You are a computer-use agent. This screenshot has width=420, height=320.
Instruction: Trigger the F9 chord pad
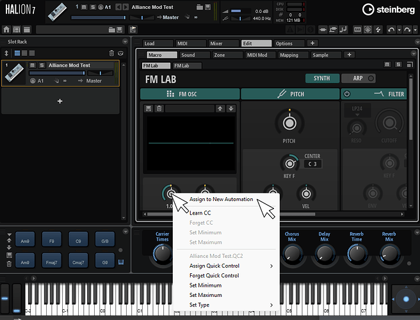coord(51,239)
